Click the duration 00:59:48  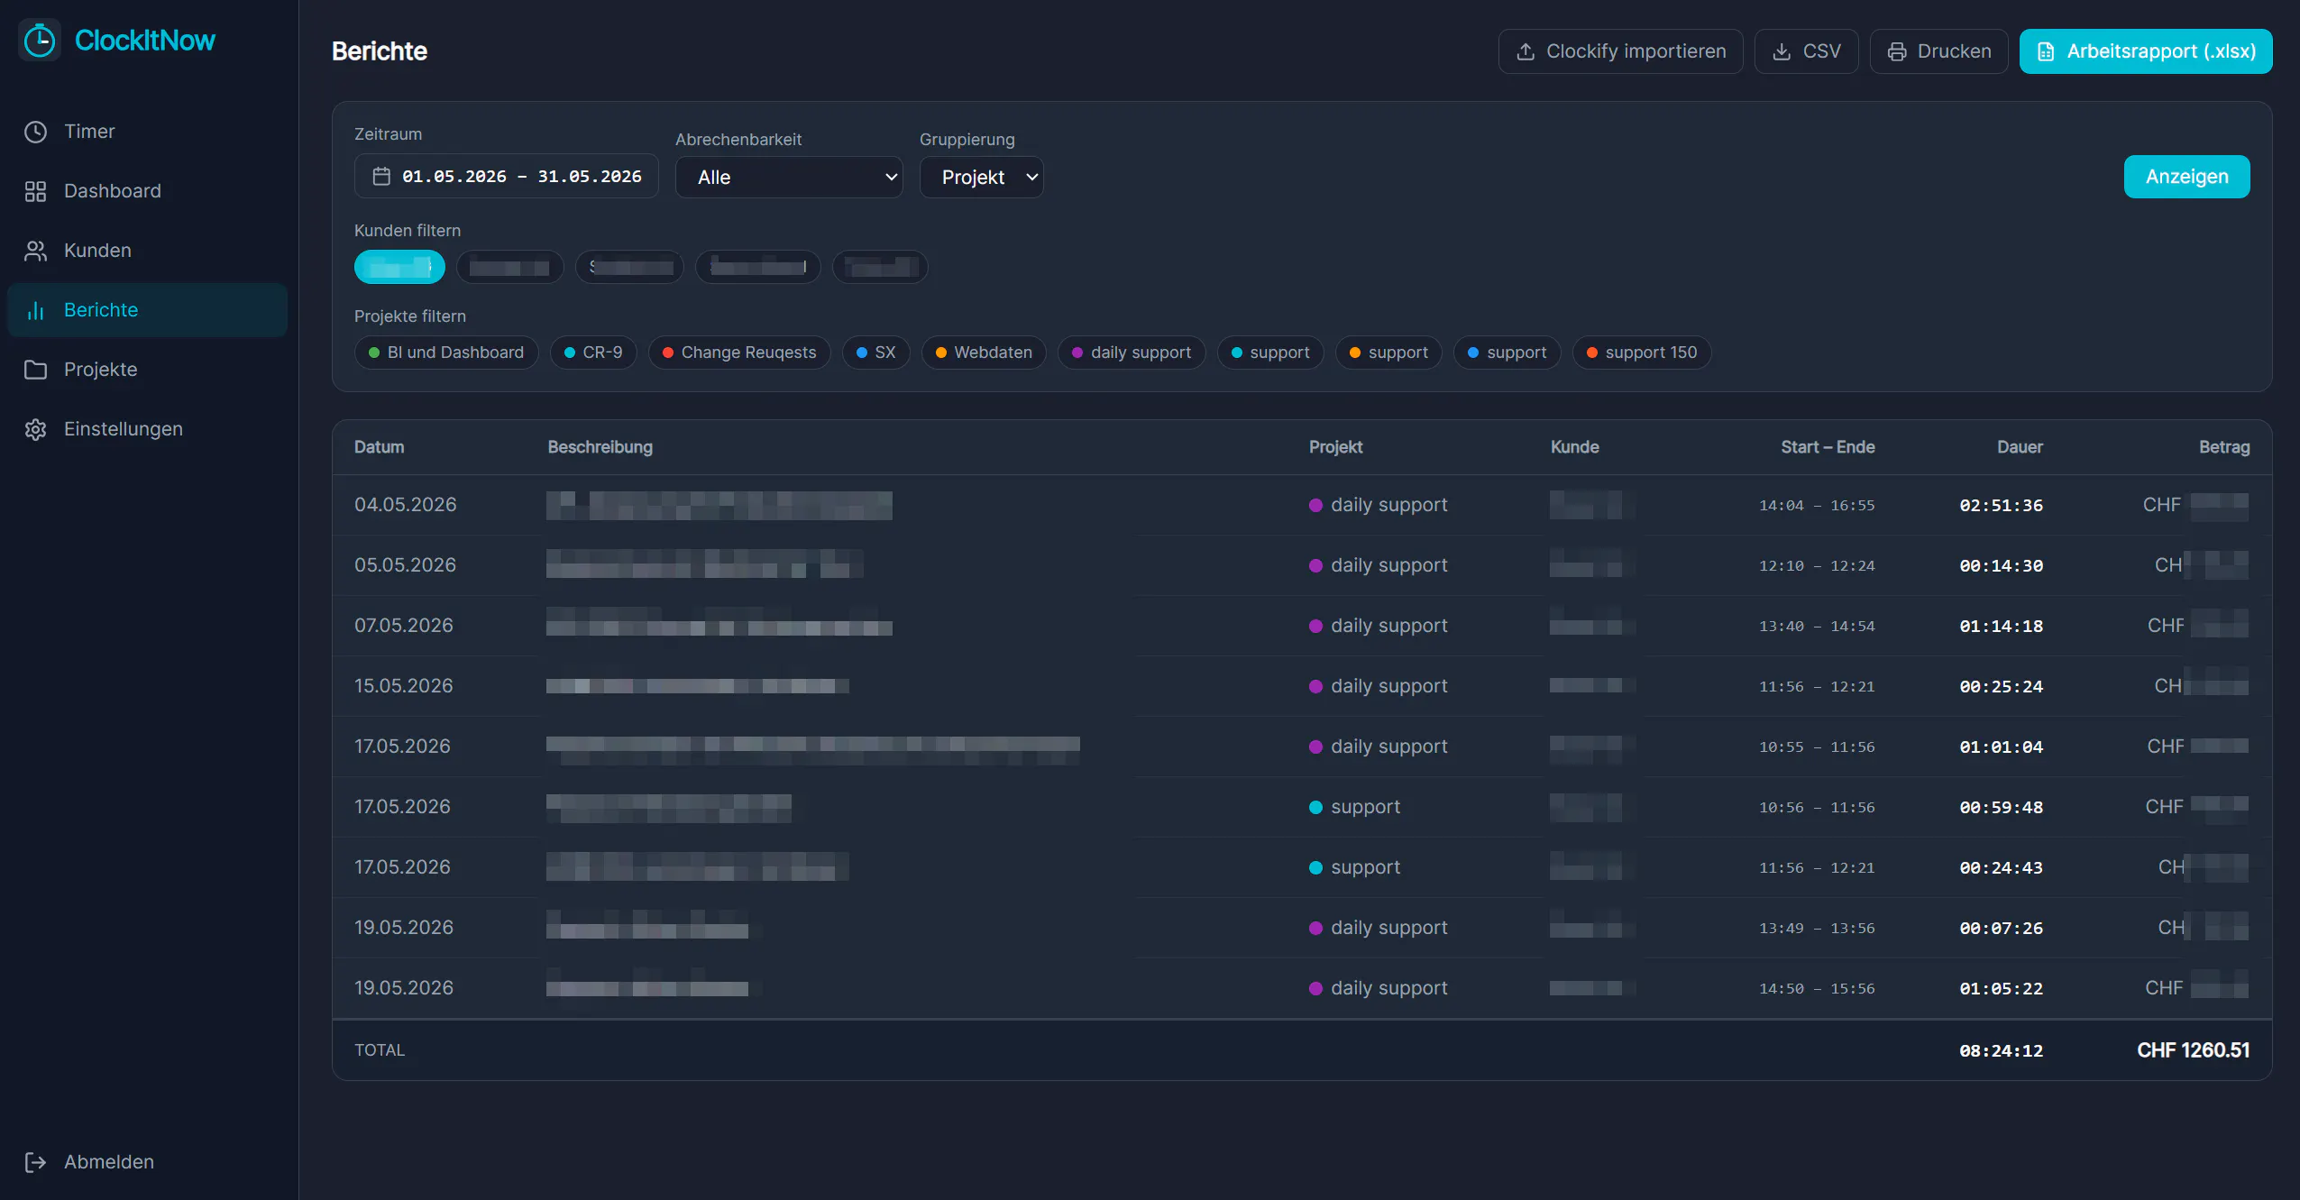click(2001, 808)
